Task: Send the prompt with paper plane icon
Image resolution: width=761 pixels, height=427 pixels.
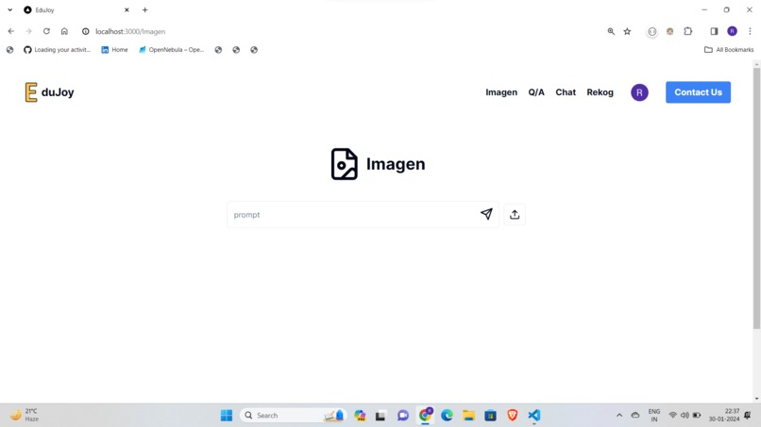Action: tap(486, 214)
